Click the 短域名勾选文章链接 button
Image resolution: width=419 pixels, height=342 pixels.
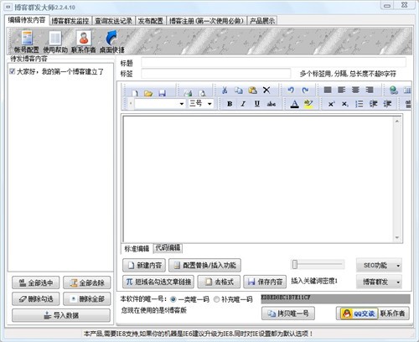click(158, 282)
